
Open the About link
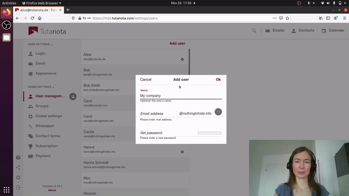52,190
